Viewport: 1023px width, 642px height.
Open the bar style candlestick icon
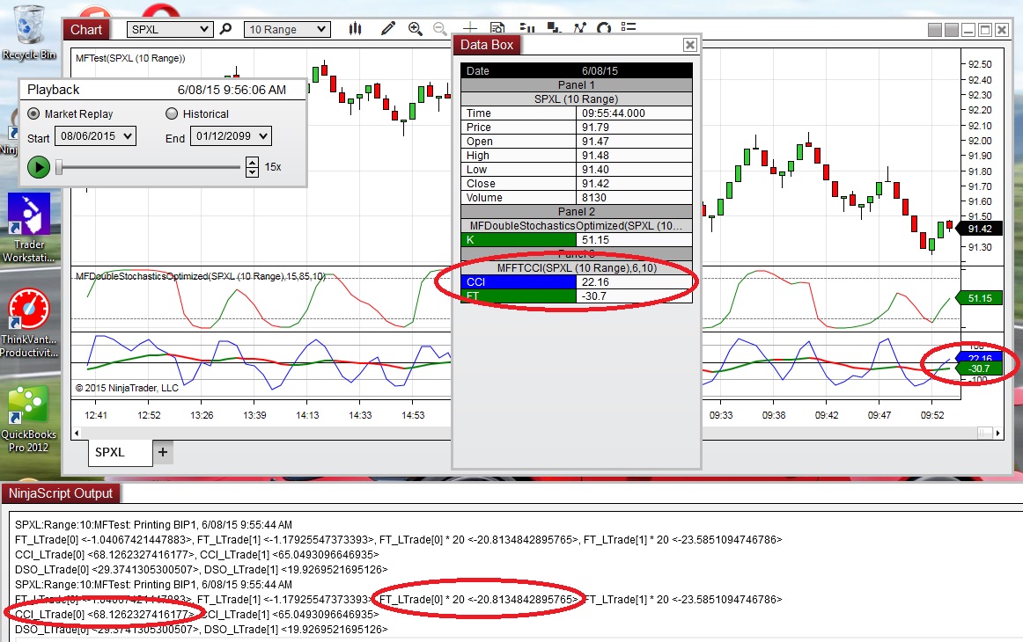coord(355,29)
